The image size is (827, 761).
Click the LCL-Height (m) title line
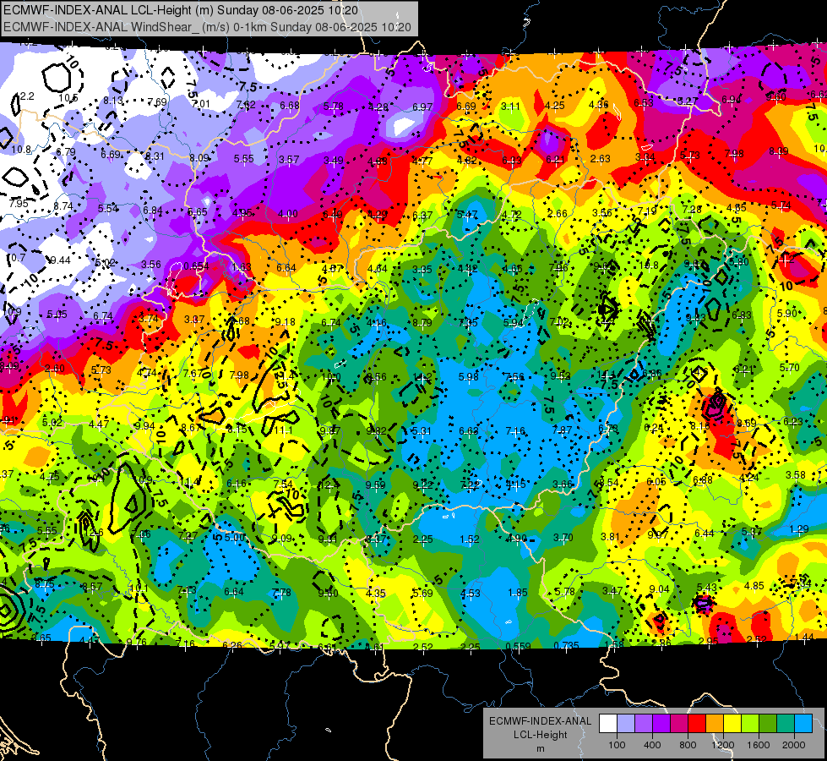pos(181,10)
